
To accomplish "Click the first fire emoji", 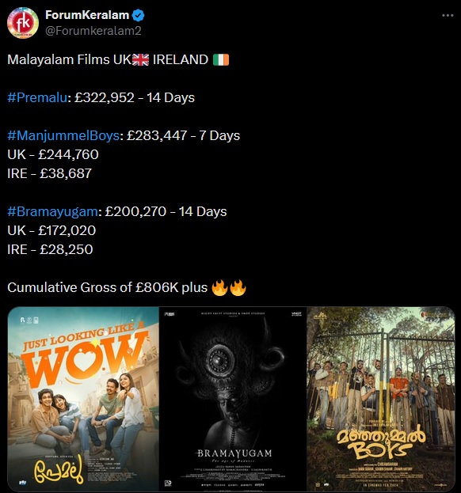I will coord(219,288).
